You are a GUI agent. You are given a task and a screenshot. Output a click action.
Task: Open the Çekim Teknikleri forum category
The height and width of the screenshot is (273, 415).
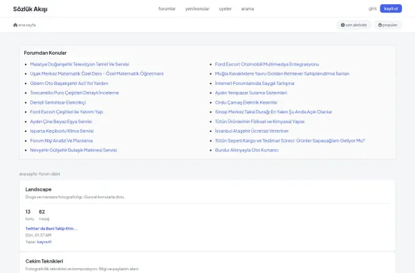44,261
